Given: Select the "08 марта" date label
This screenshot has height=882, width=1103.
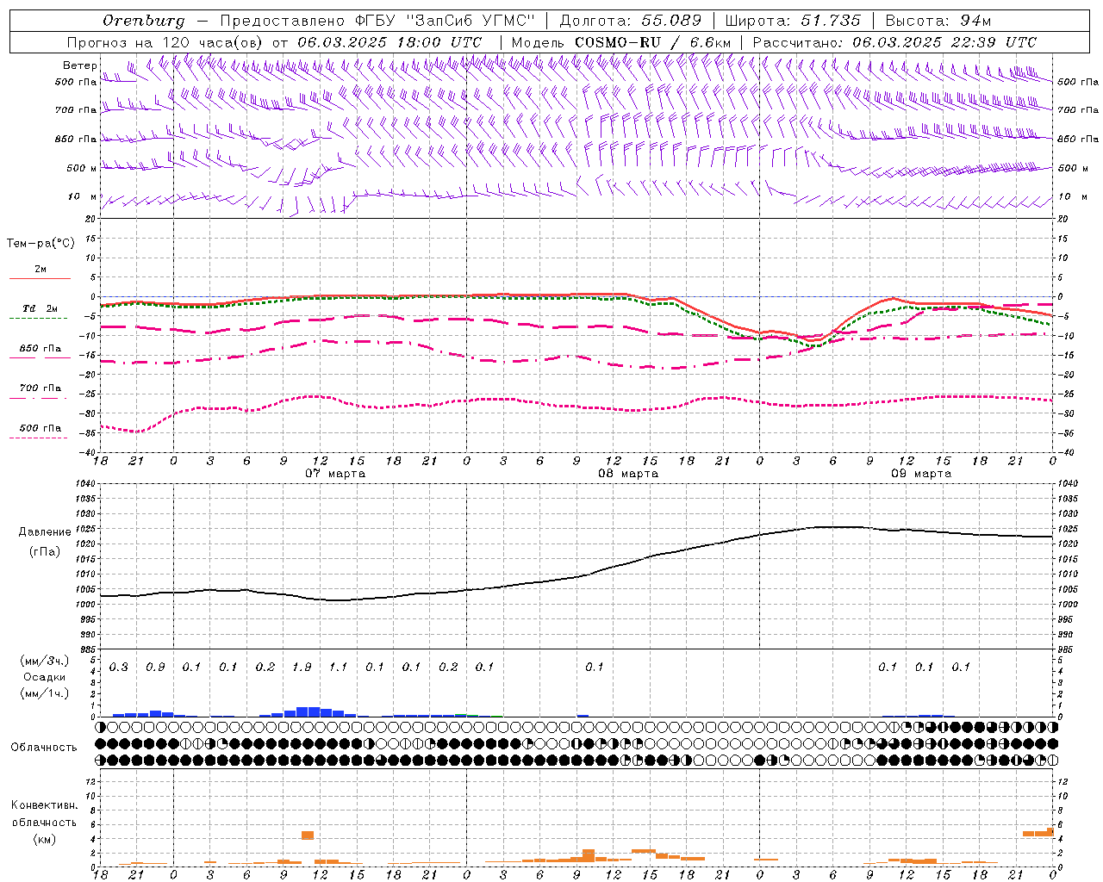Looking at the screenshot, I should 628,474.
